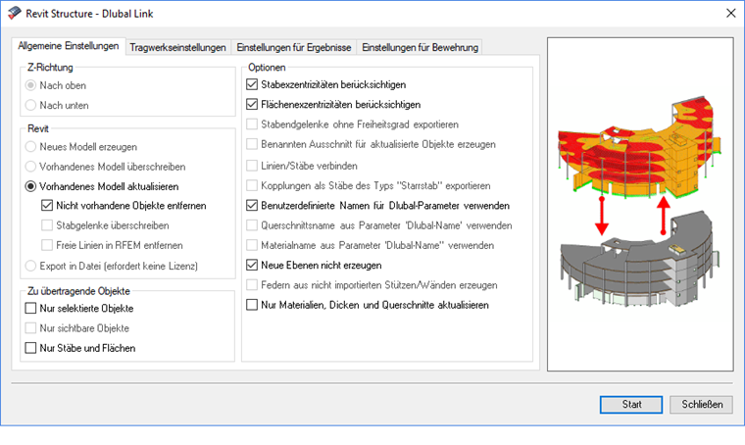
Task: Click the colored RFEM results model image
Action: click(639, 145)
